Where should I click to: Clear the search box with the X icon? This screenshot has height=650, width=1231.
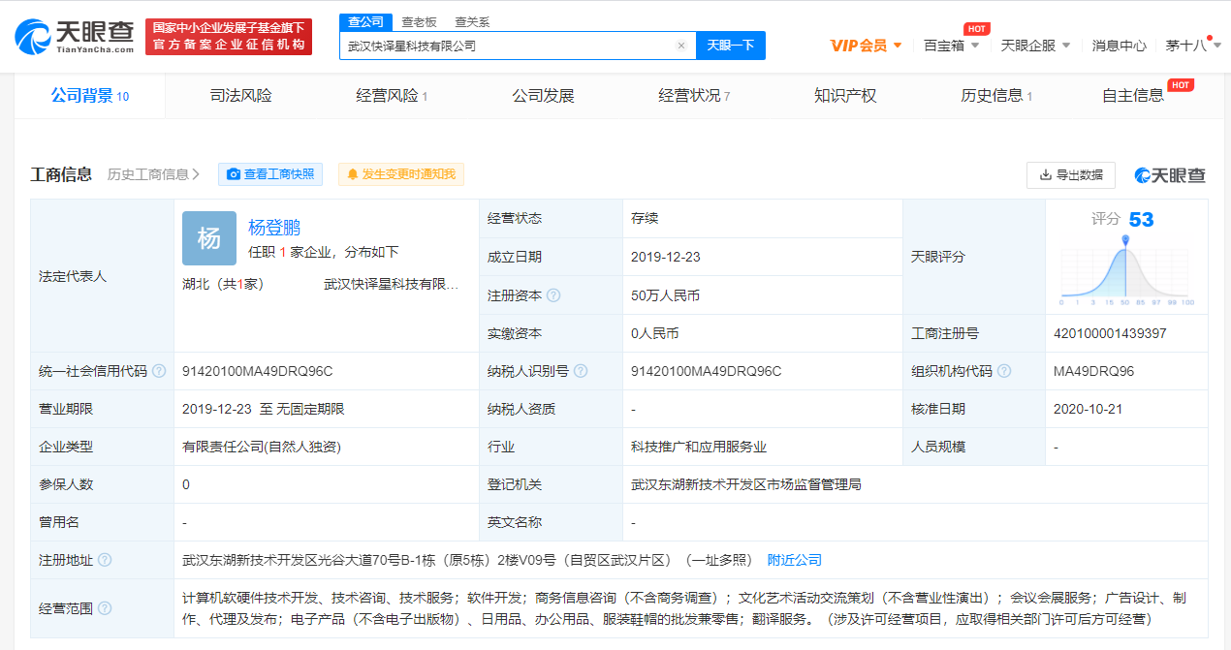point(680,46)
